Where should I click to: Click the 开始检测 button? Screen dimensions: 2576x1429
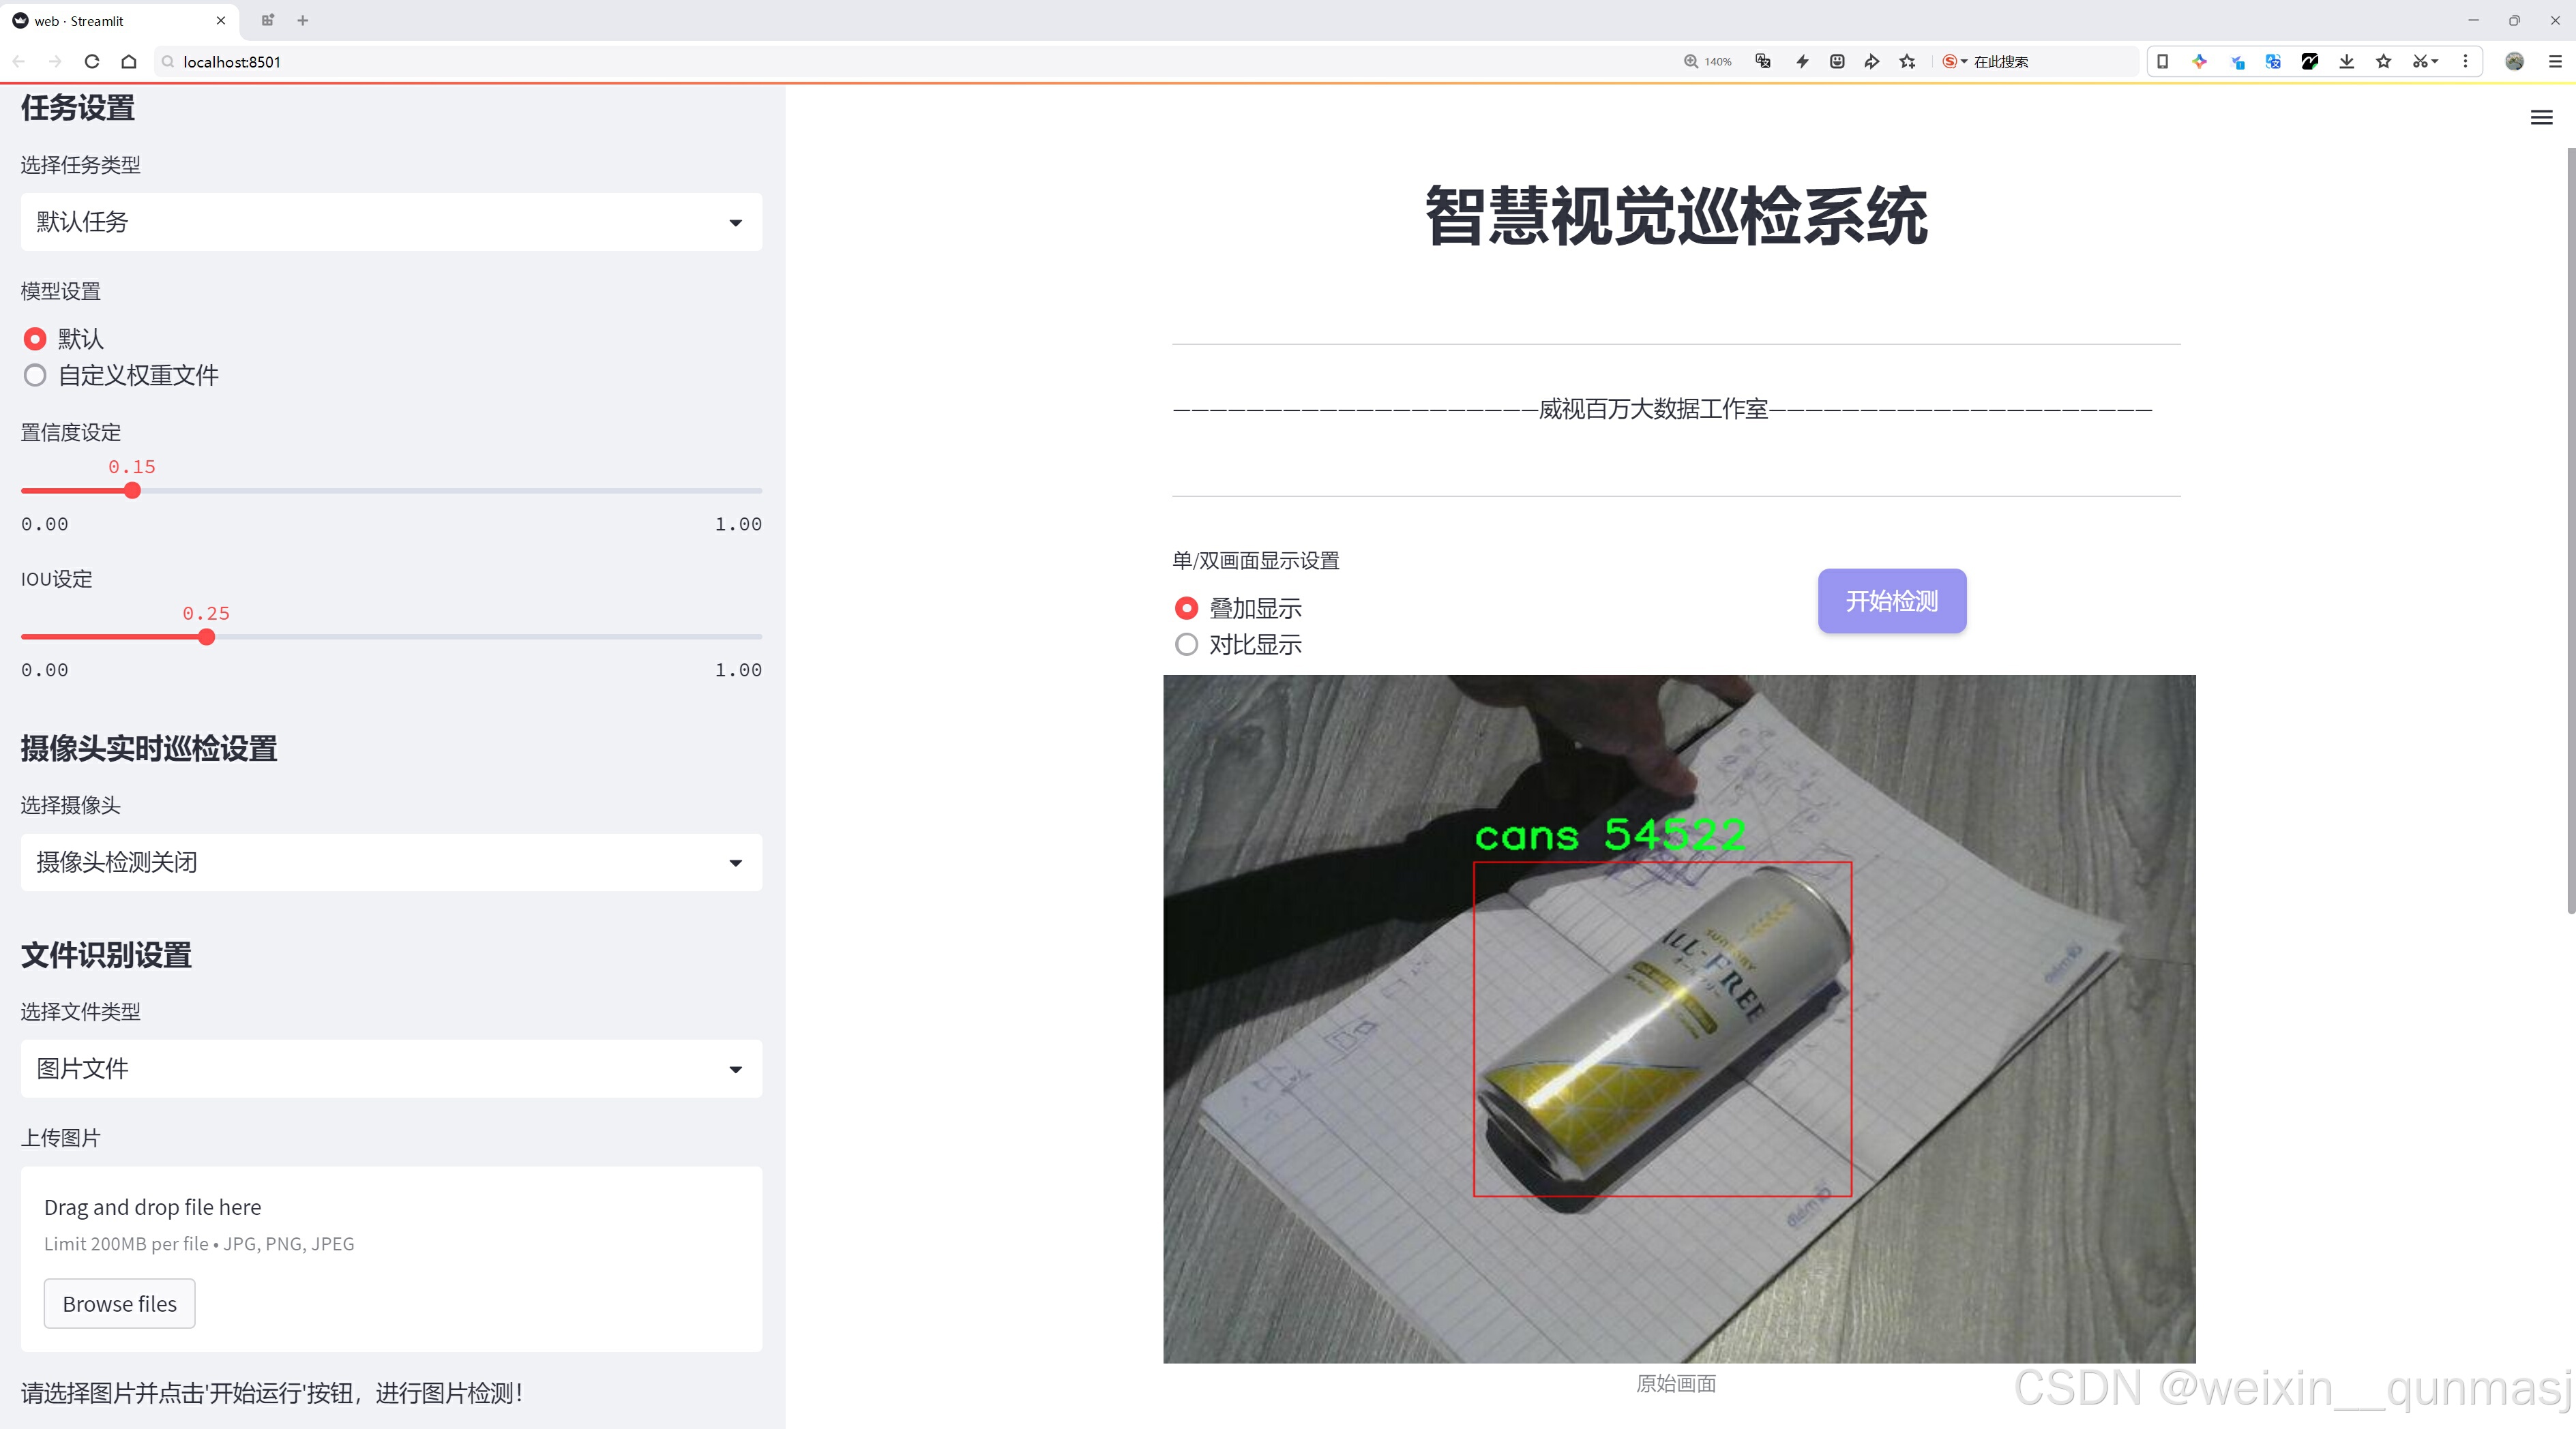tap(1891, 601)
